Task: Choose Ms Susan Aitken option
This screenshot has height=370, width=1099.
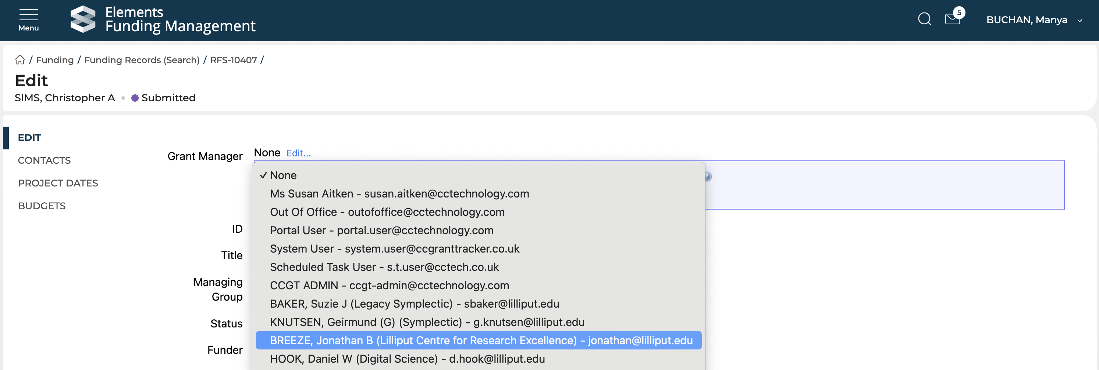Action: [399, 194]
